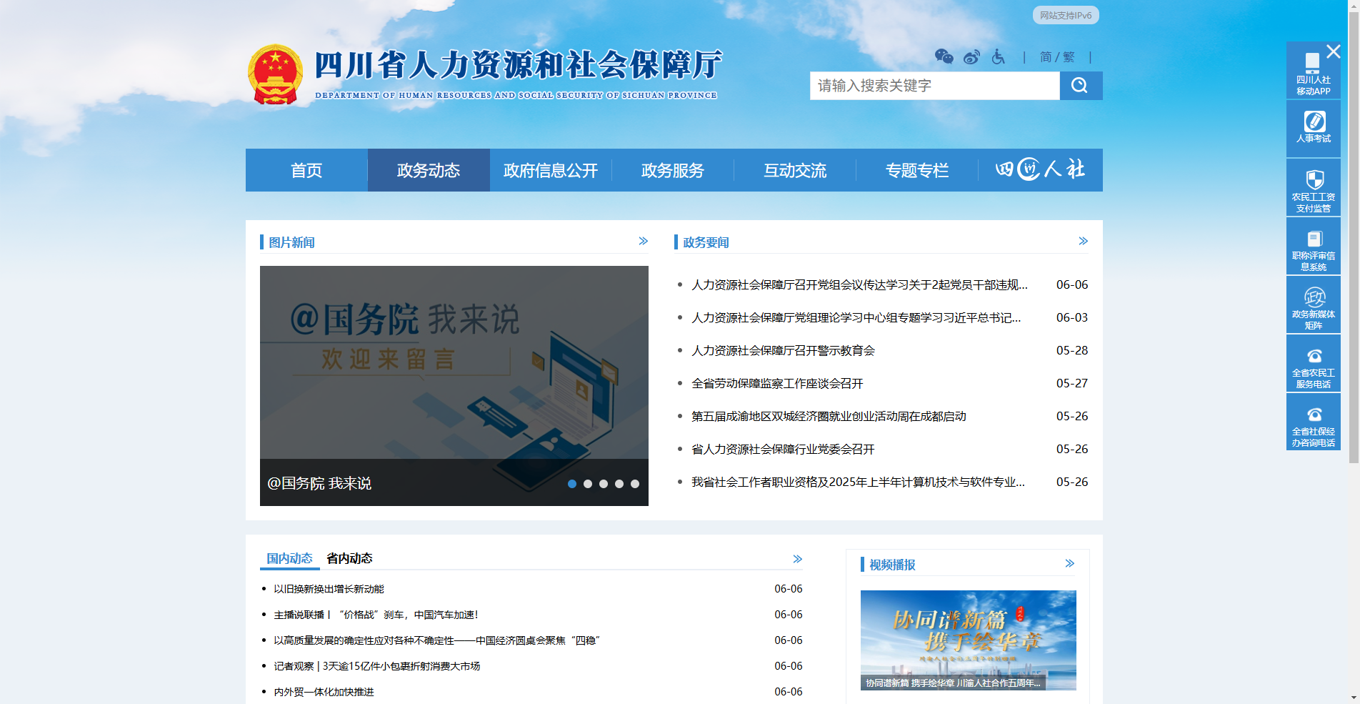This screenshot has width=1360, height=704.
Task: Open the 网站支持IPv6 button
Action: pyautogui.click(x=1065, y=14)
